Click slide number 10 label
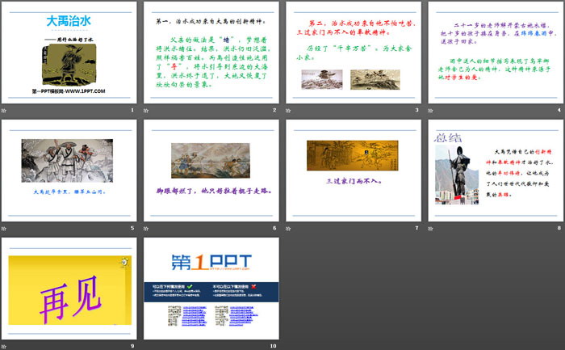The image size is (565, 350). tap(273, 346)
